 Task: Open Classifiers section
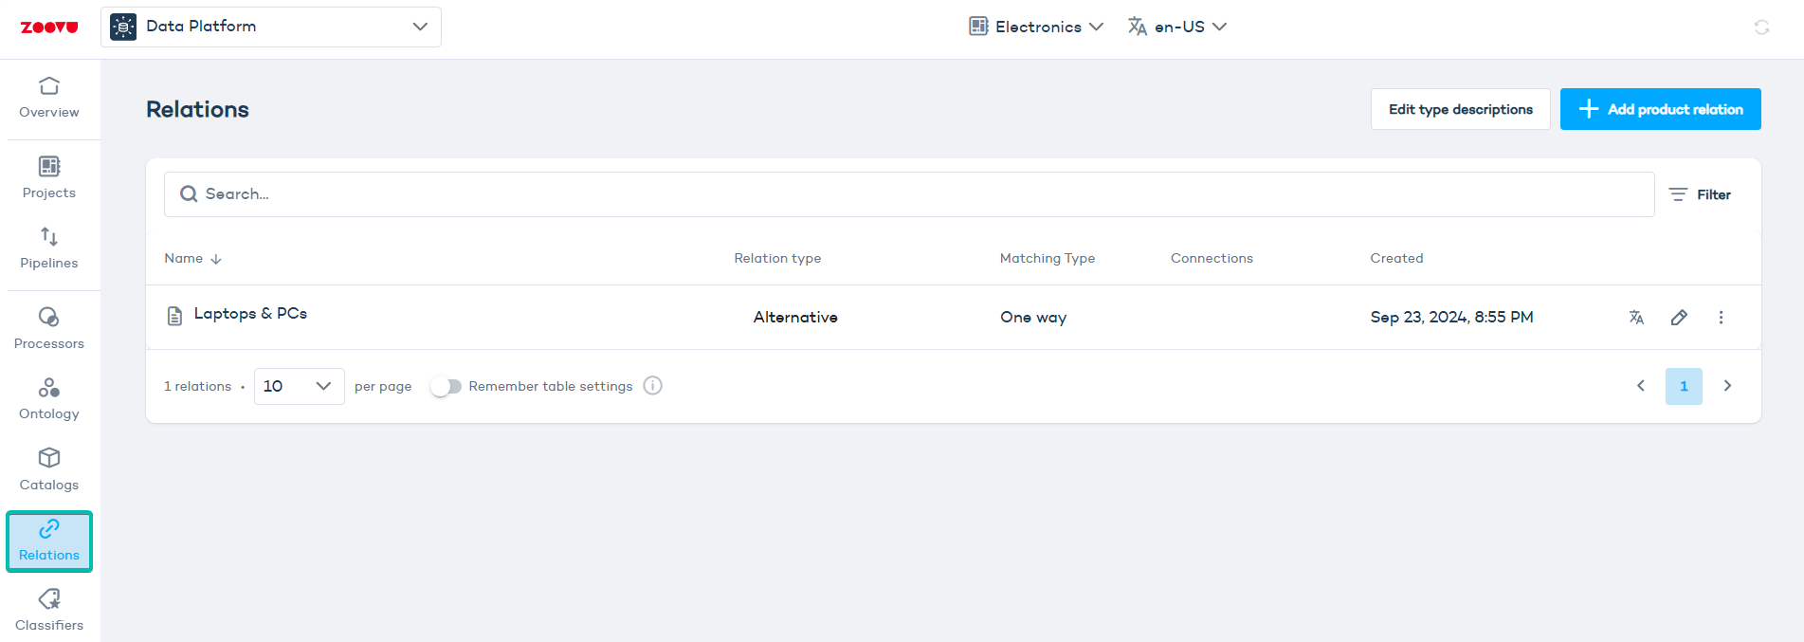click(49, 611)
